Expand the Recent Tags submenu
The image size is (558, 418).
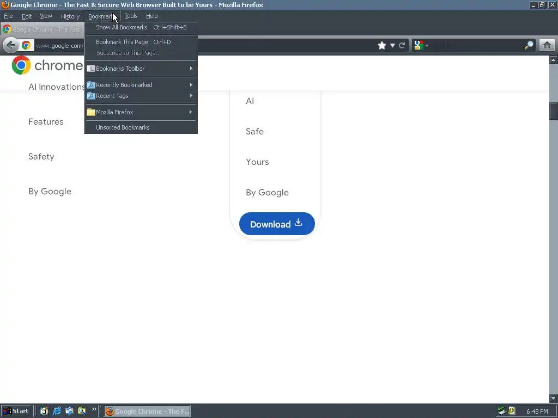point(141,96)
